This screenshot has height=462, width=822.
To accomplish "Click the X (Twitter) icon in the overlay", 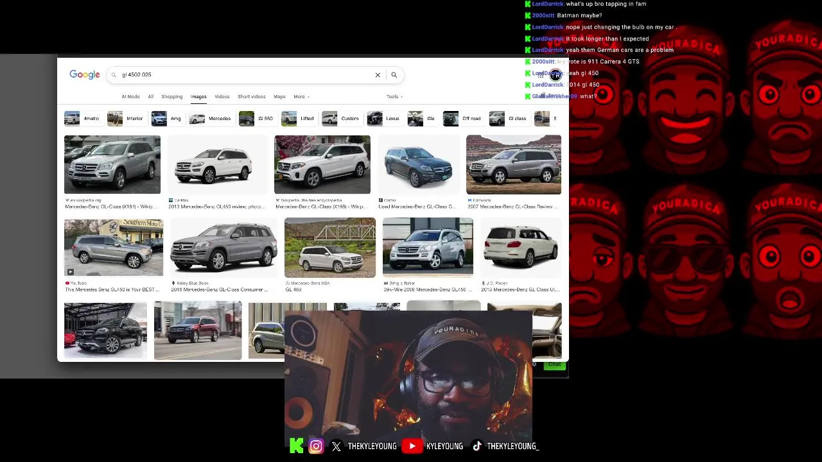I will point(337,447).
